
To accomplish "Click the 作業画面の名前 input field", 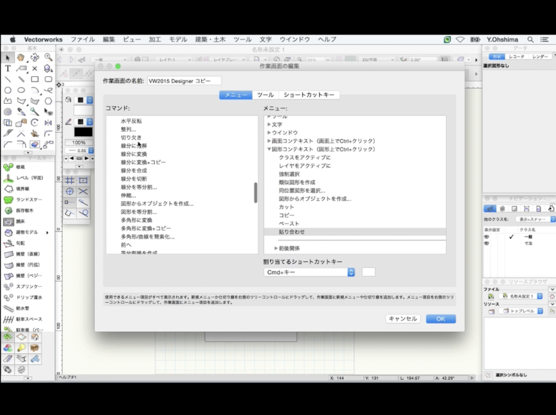I will click(184, 81).
